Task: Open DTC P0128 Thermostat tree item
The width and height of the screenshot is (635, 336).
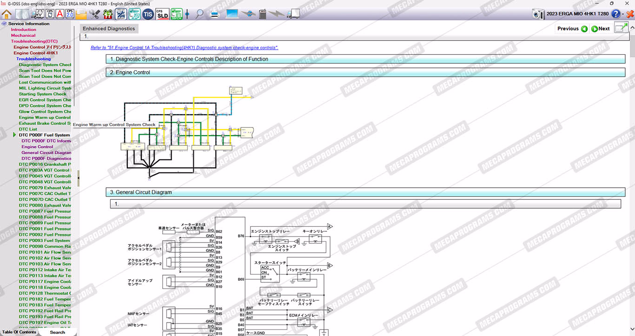Action: click(x=45, y=293)
